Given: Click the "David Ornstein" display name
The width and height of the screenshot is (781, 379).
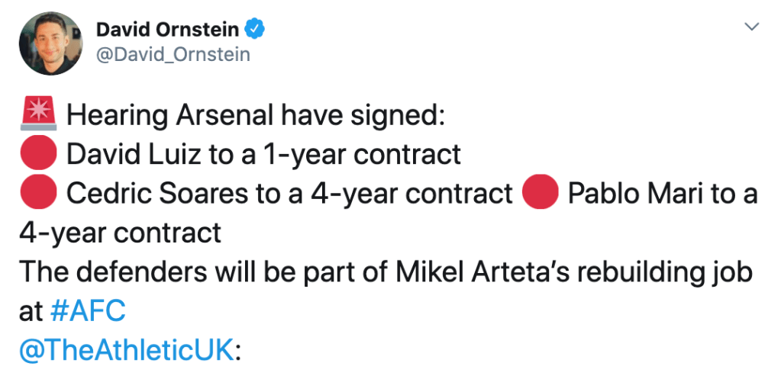Looking at the screenshot, I should 167,31.
